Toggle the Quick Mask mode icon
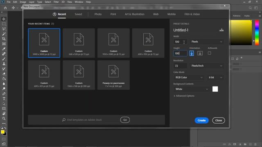262x147 pixels. coord(4,139)
